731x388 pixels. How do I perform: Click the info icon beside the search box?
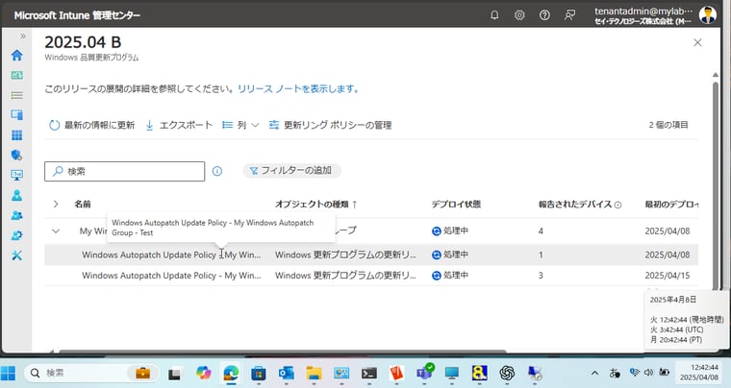point(217,171)
